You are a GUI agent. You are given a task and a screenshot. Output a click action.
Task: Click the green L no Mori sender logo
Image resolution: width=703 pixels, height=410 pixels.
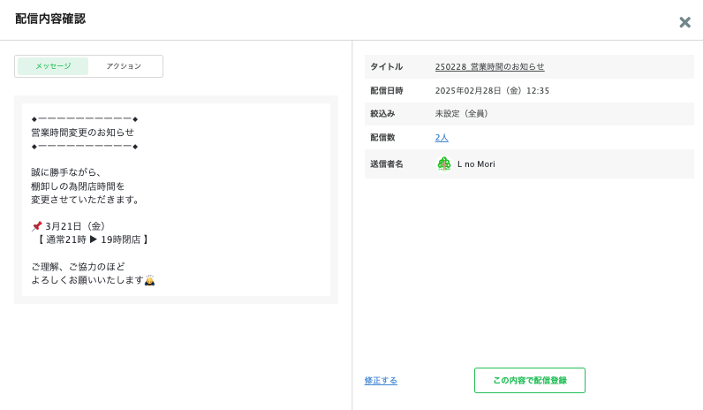click(x=444, y=163)
